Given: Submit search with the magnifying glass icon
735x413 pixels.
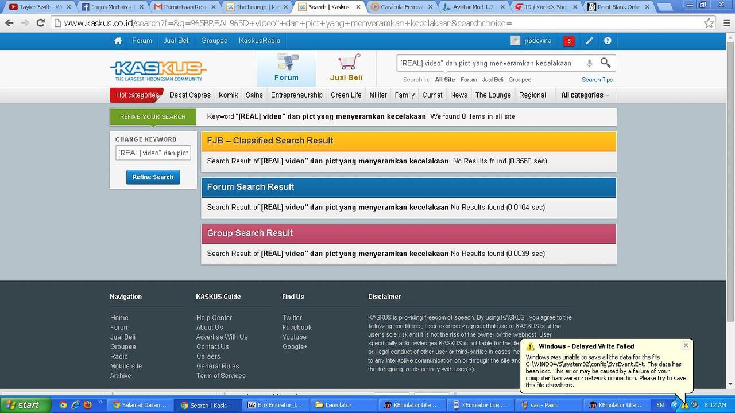Looking at the screenshot, I should [x=605, y=63].
